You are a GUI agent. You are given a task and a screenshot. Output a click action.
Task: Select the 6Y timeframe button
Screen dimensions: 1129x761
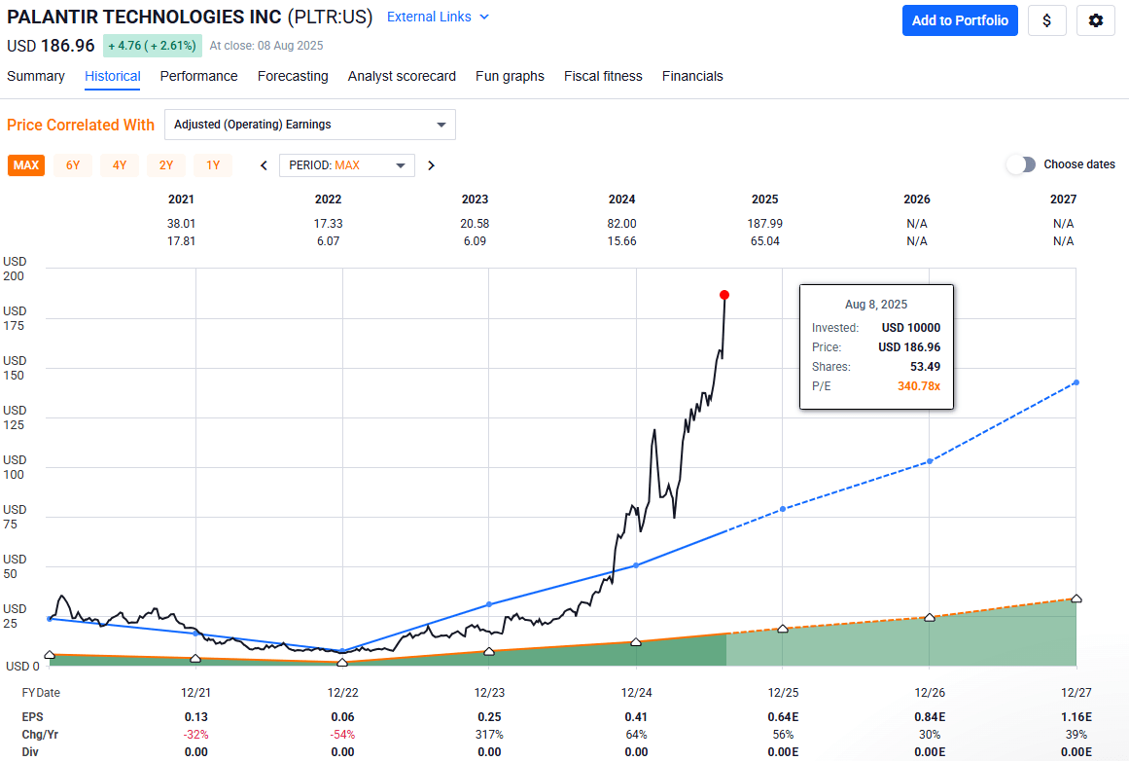tap(72, 165)
